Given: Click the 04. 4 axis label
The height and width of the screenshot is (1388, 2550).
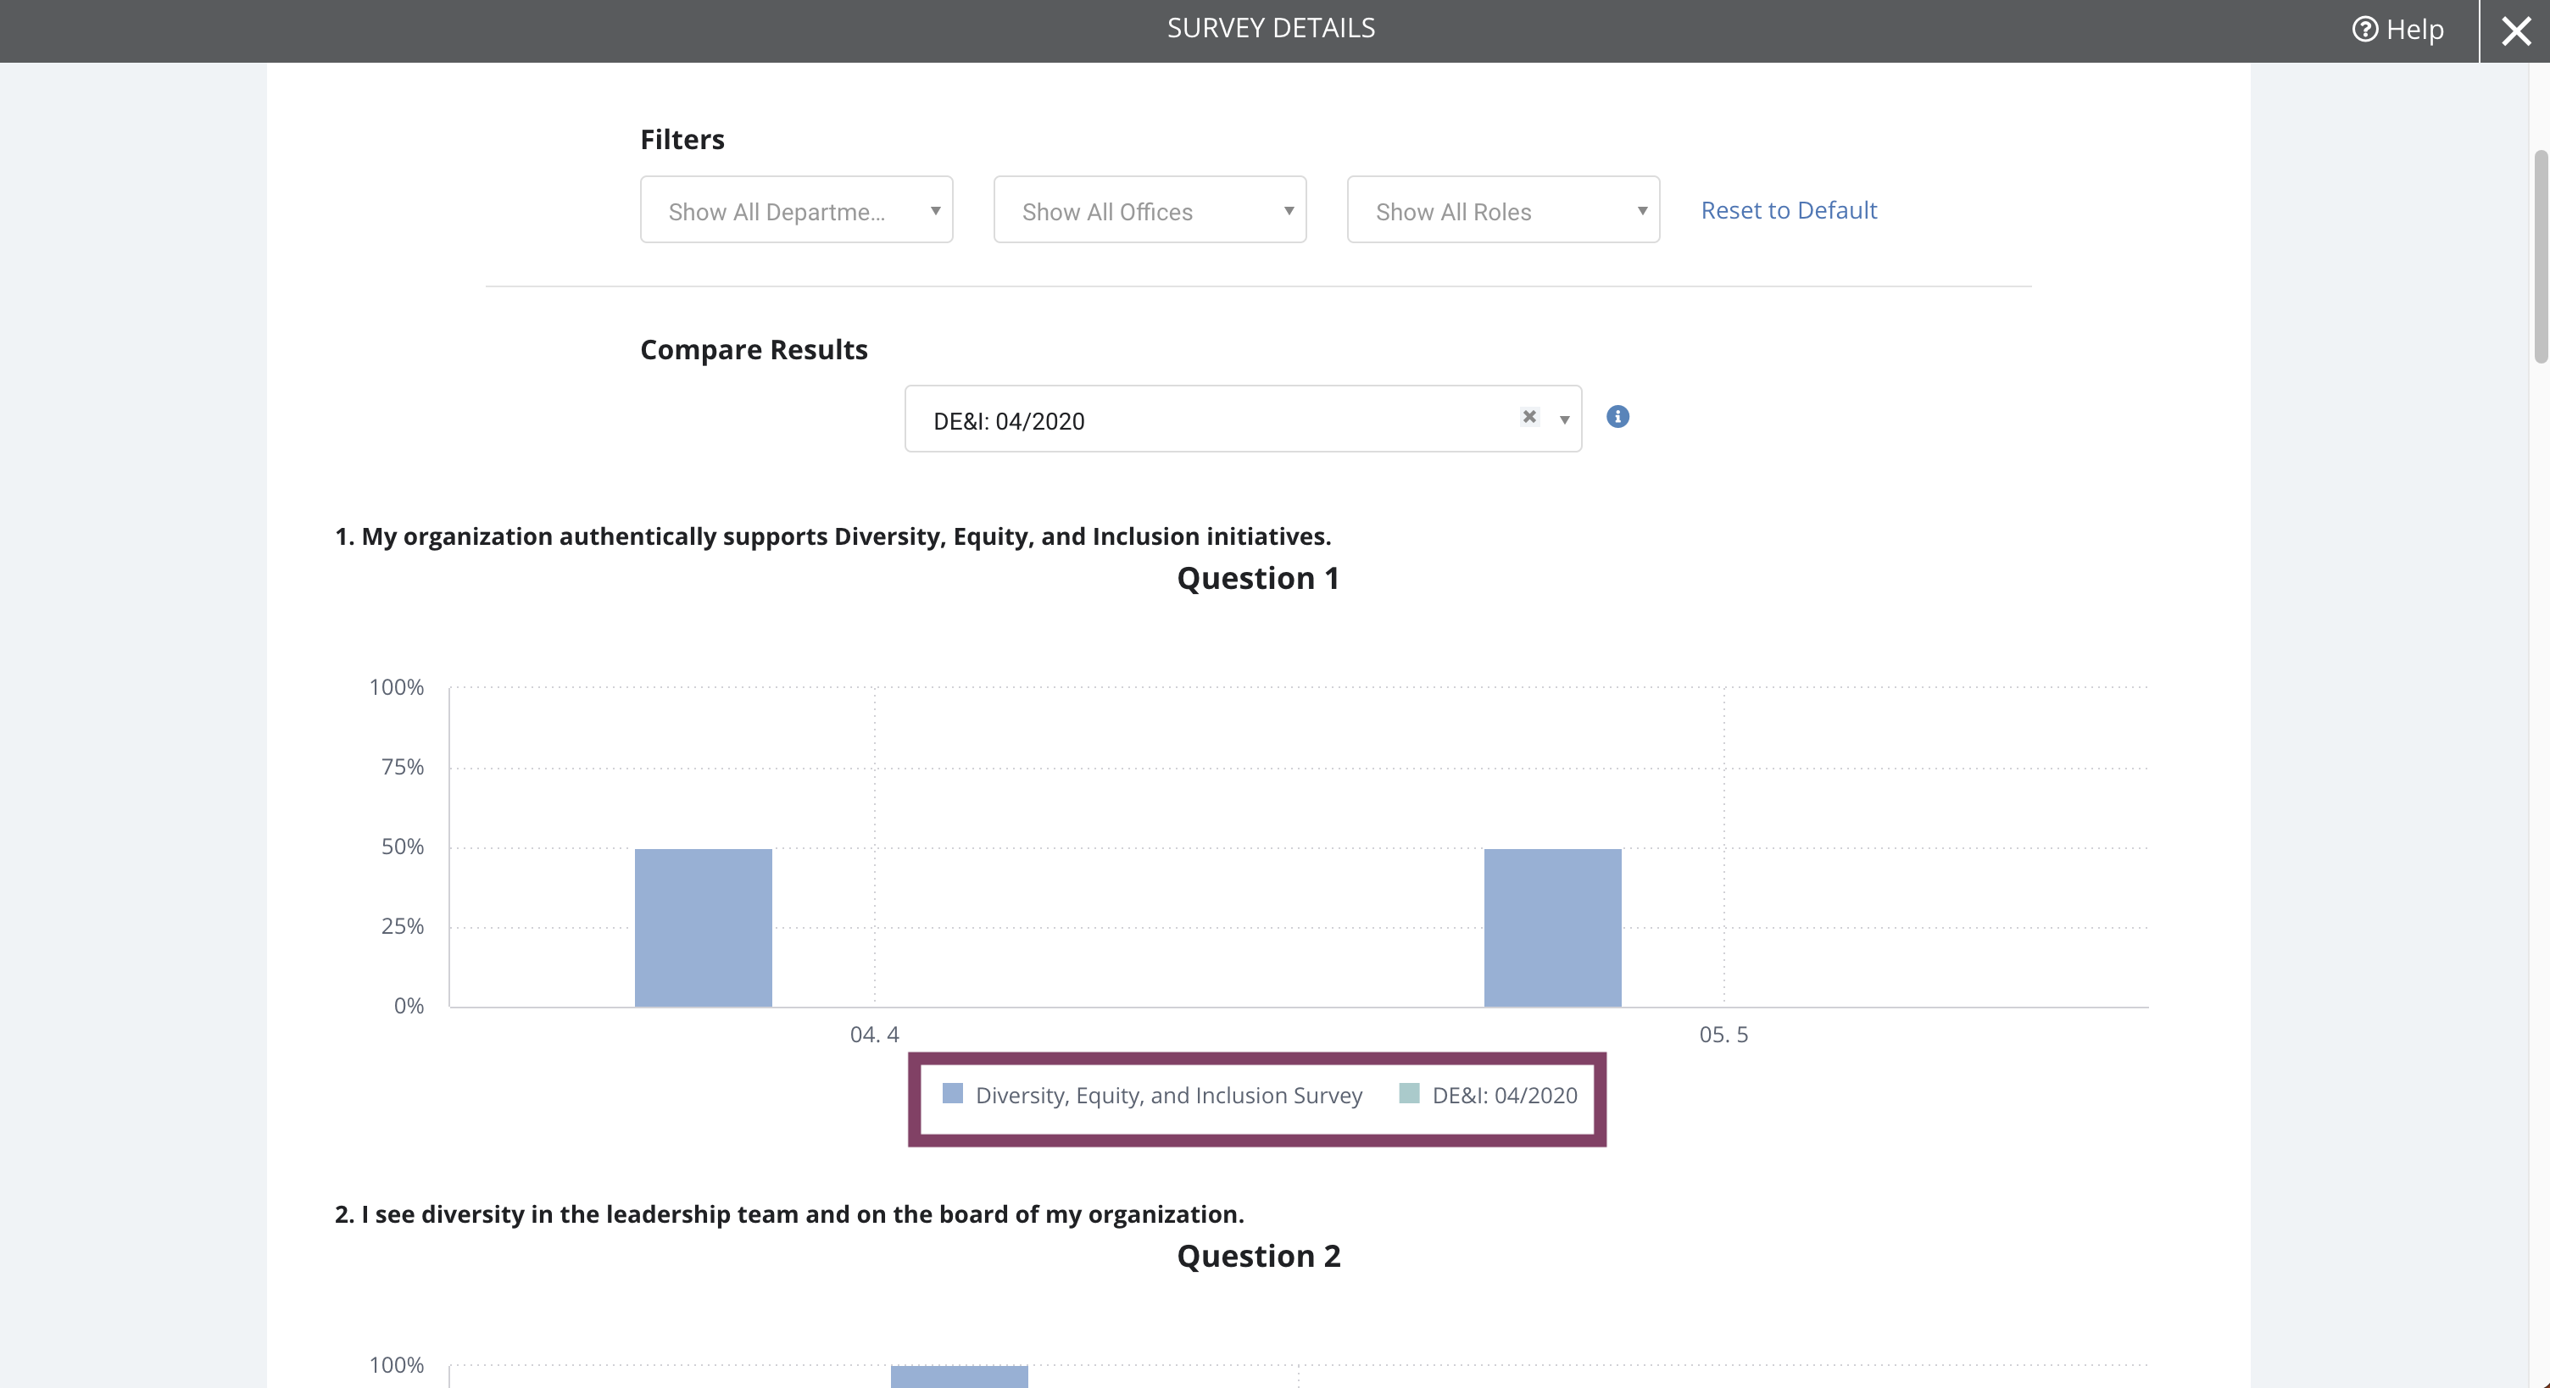Looking at the screenshot, I should (874, 1035).
